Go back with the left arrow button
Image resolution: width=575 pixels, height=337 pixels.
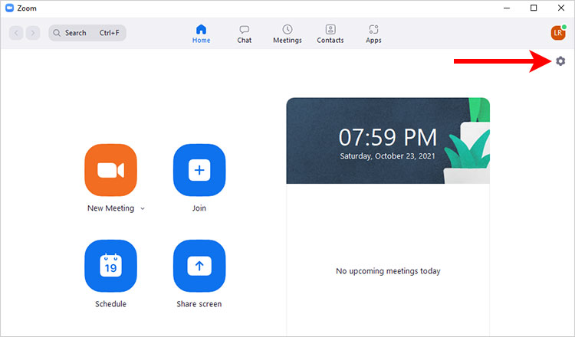16,33
